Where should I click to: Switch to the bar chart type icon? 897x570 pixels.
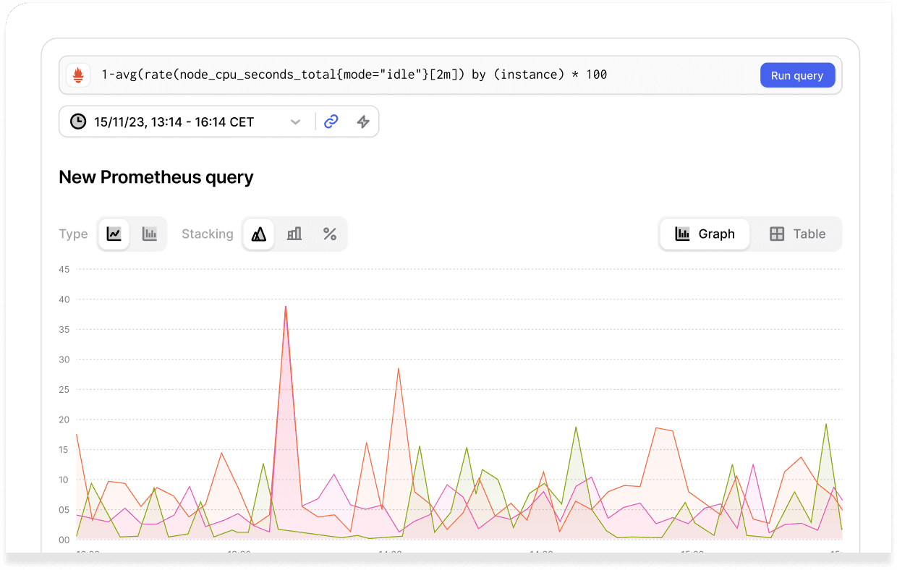(x=149, y=233)
